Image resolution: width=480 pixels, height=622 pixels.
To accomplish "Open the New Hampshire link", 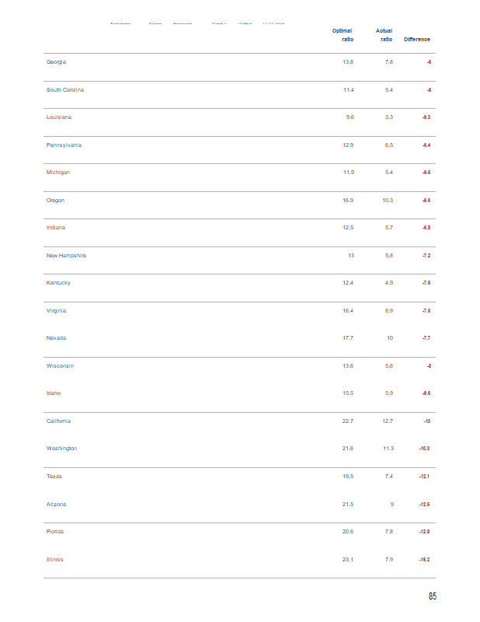I will click(x=66, y=255).
